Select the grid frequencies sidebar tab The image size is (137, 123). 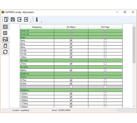point(5,33)
